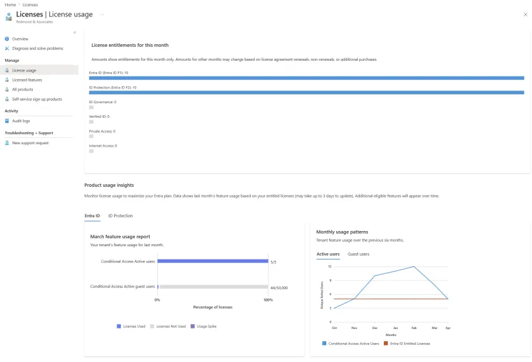The height and width of the screenshot is (362, 532).
Task: Open Licenses breadcrumb link
Action: pos(30,4)
